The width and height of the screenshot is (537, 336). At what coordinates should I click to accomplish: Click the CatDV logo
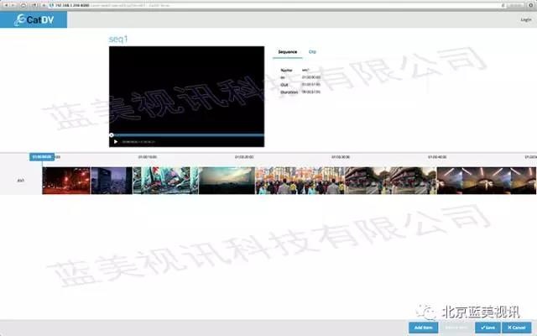[x=34, y=20]
